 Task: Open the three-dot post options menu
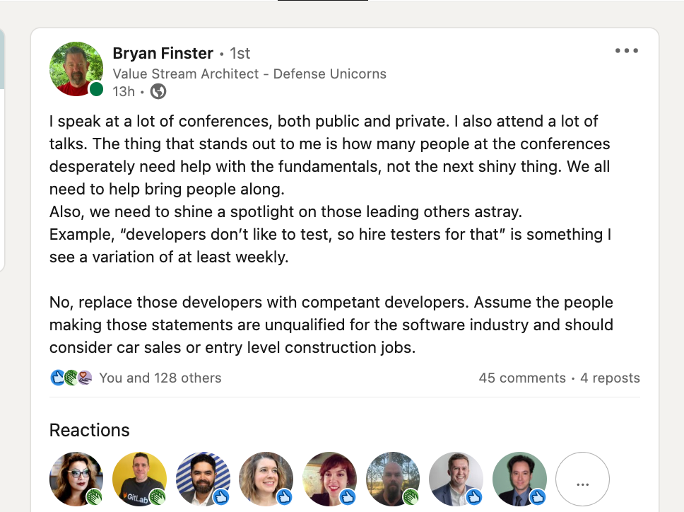pyautogui.click(x=627, y=50)
